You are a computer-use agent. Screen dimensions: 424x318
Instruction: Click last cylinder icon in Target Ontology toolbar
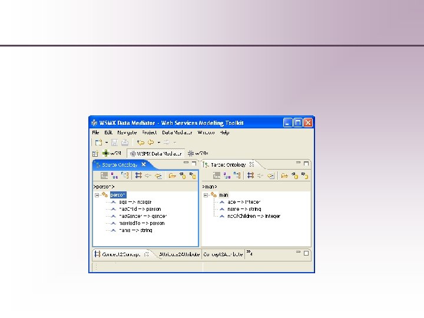click(305, 175)
